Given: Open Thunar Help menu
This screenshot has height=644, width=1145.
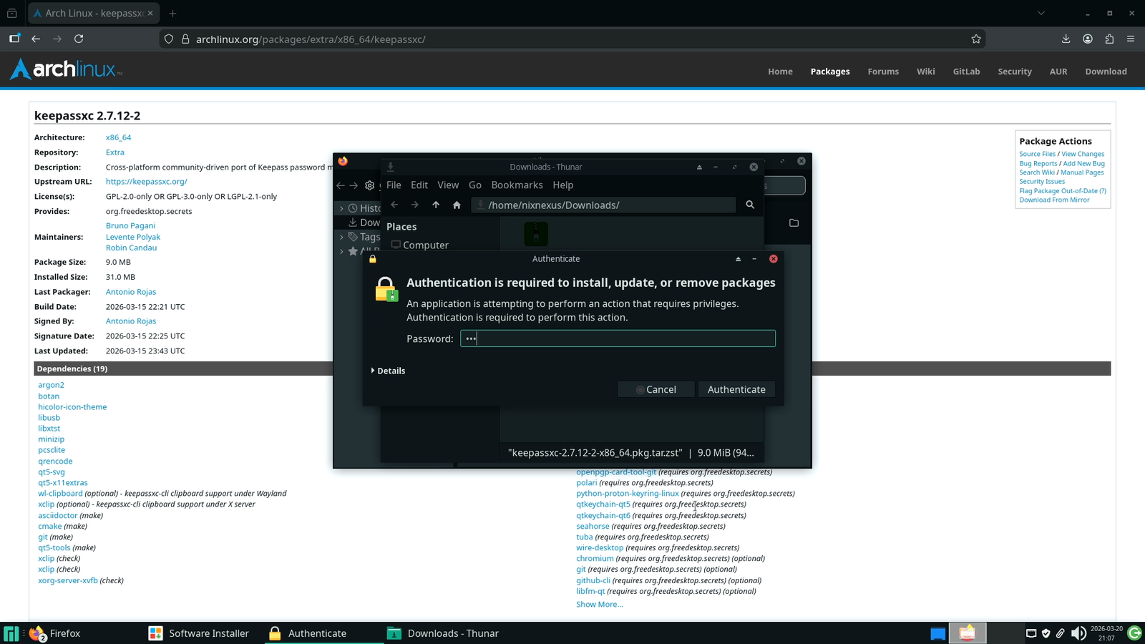Looking at the screenshot, I should coord(563,185).
